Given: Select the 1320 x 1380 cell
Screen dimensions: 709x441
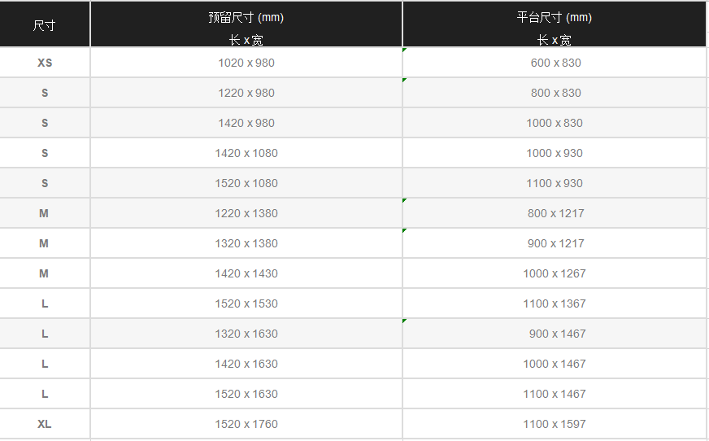Looking at the screenshot, I should point(246,243).
